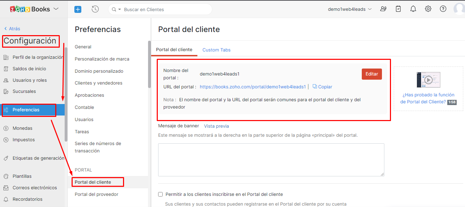Open the settings gear icon

click(x=428, y=9)
